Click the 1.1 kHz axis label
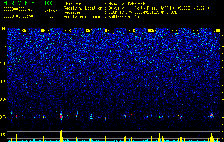The width and height of the screenshot is (224, 142). point(3,46)
